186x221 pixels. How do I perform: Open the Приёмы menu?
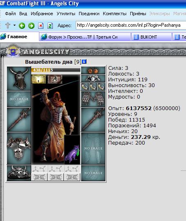[x=138, y=14]
